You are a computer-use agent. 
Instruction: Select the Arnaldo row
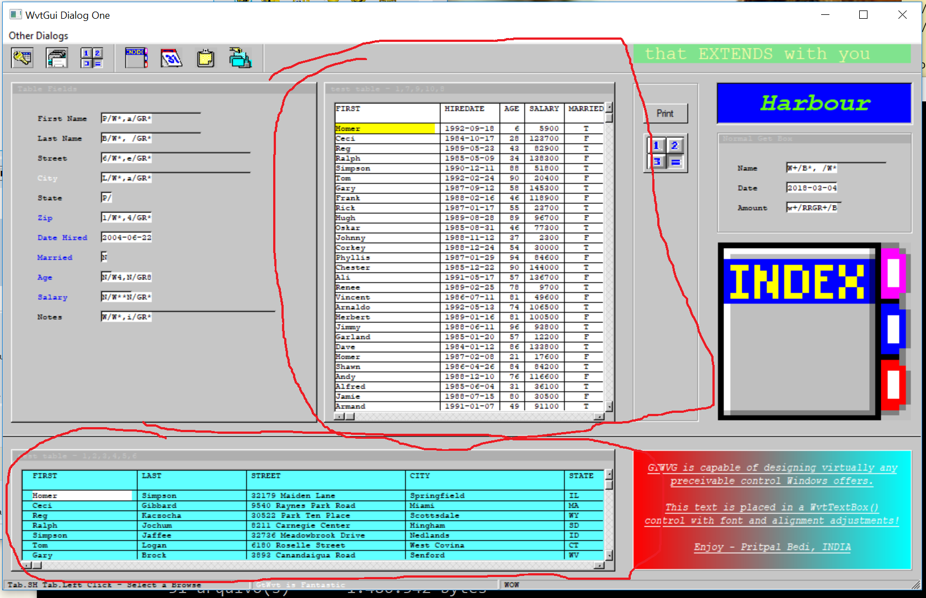click(x=470, y=307)
